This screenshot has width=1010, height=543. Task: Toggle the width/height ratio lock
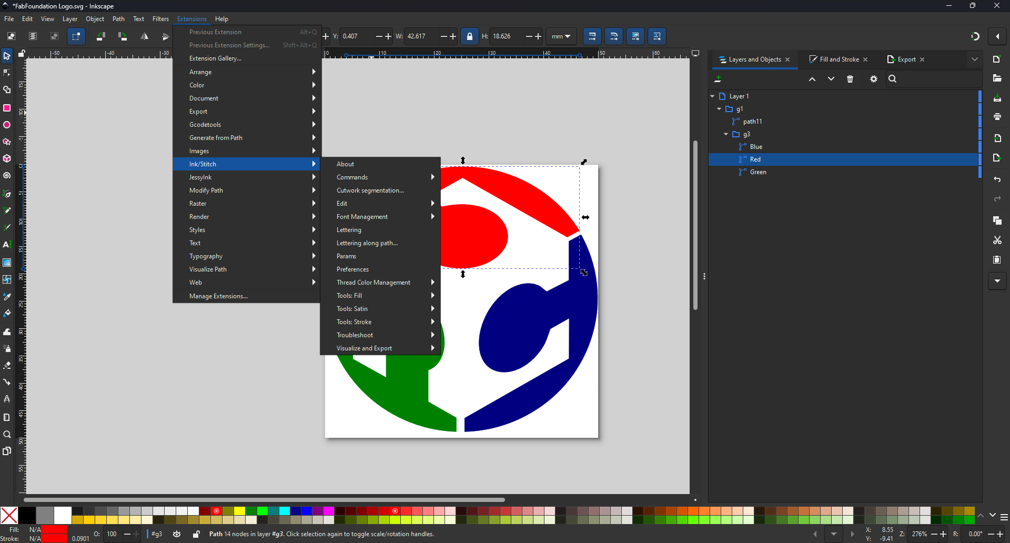pos(470,36)
